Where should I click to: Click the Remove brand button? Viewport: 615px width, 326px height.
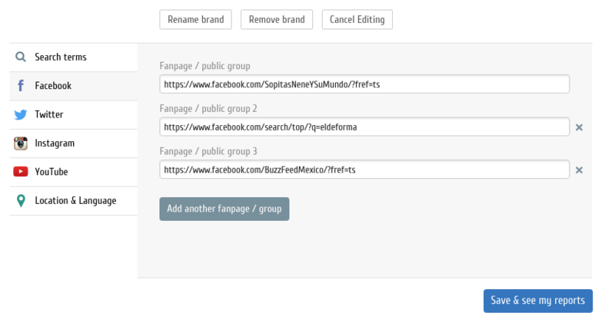(x=277, y=20)
